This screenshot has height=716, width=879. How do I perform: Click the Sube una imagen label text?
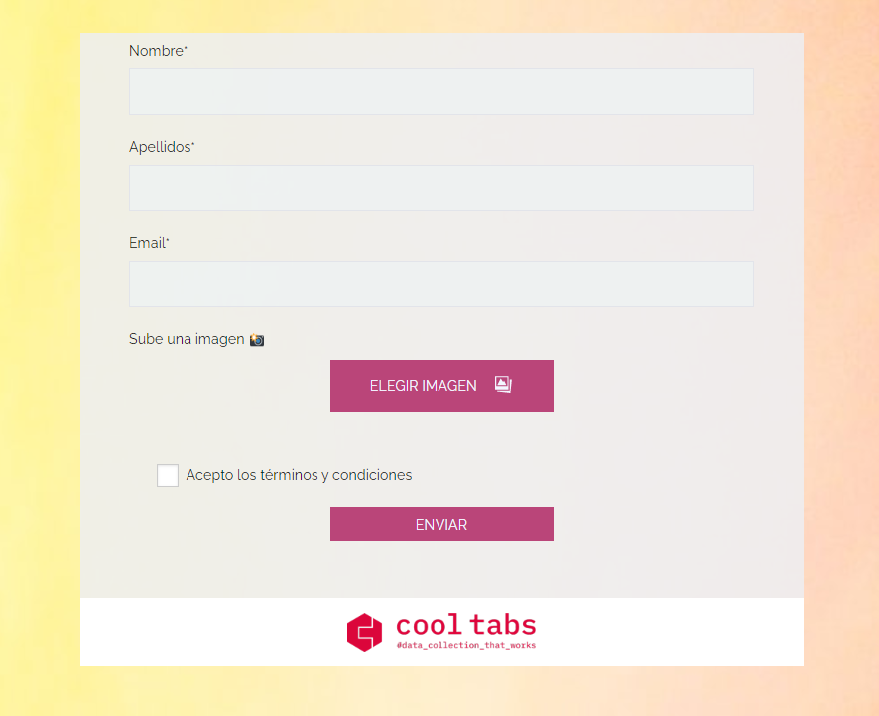187,339
